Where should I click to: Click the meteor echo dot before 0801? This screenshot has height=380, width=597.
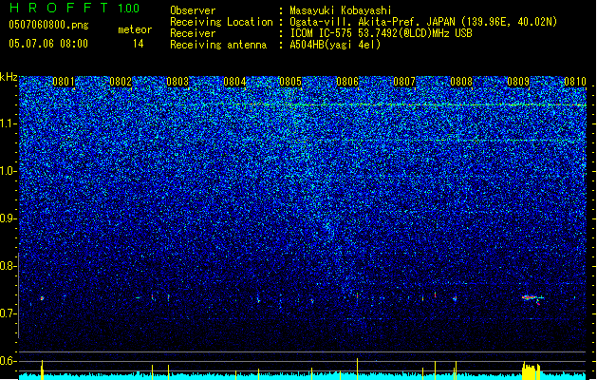[x=42, y=298]
